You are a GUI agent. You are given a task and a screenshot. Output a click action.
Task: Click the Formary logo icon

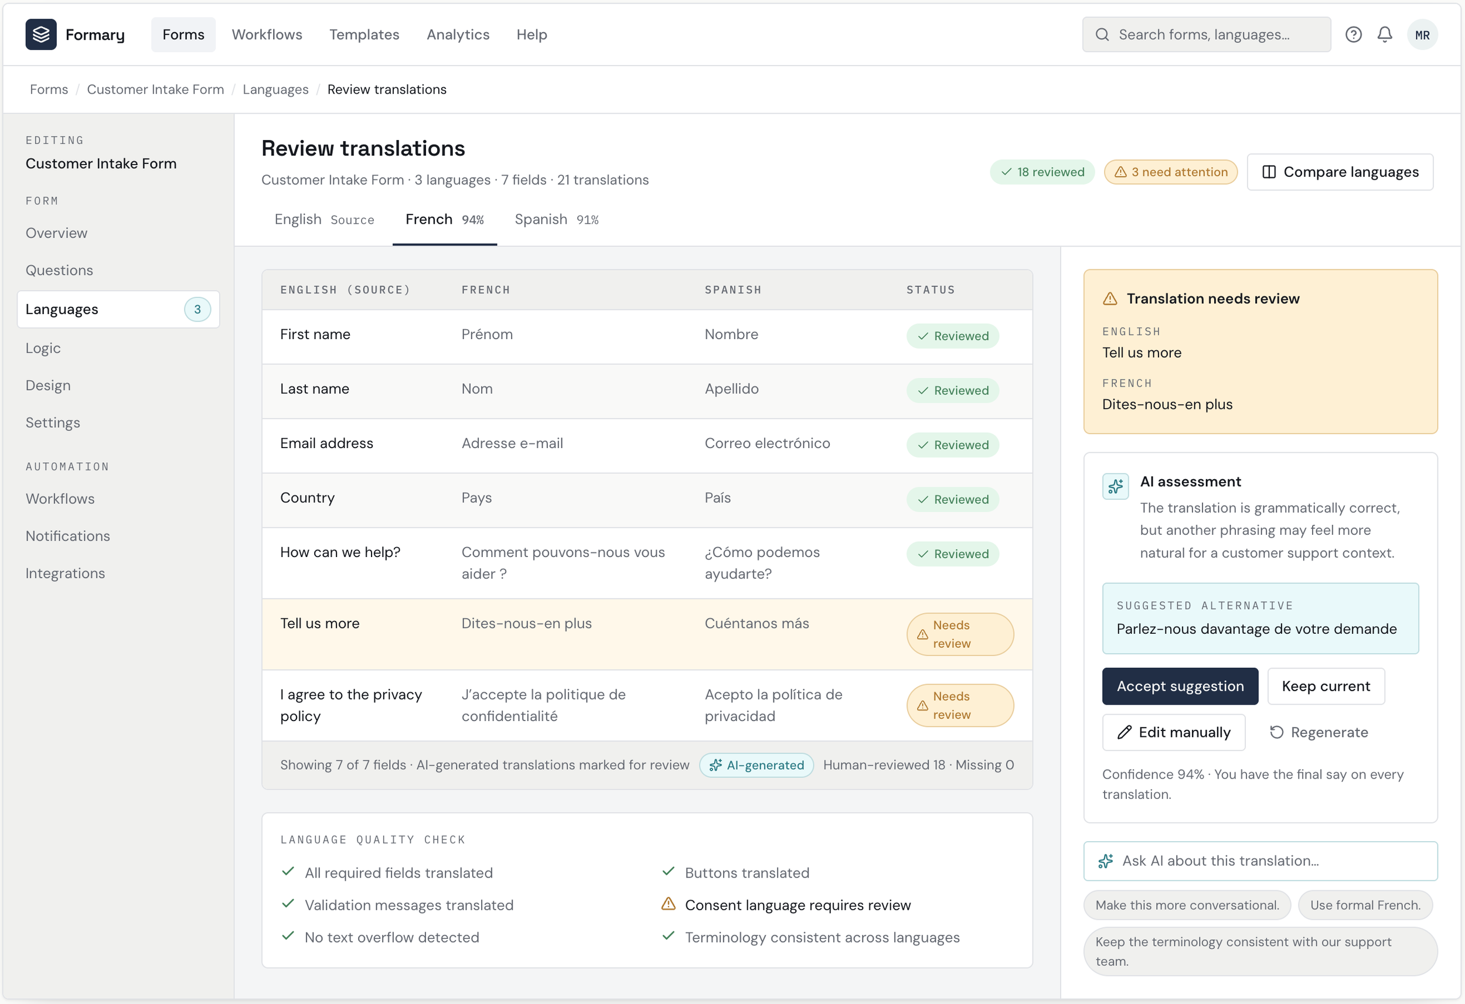[x=41, y=35]
